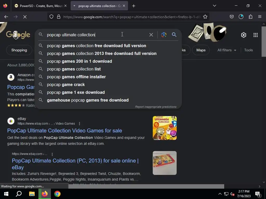Choose suggestion 'popcap games offline installer'
The height and width of the screenshot is (199, 266).
click(x=108, y=77)
